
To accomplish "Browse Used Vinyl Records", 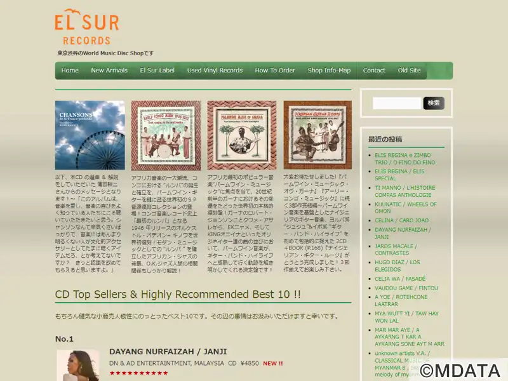I will click(x=215, y=70).
